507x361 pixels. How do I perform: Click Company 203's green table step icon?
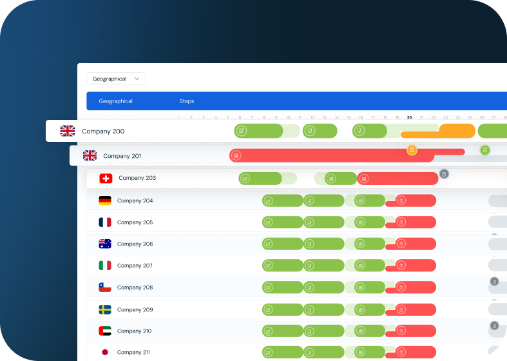330,179
